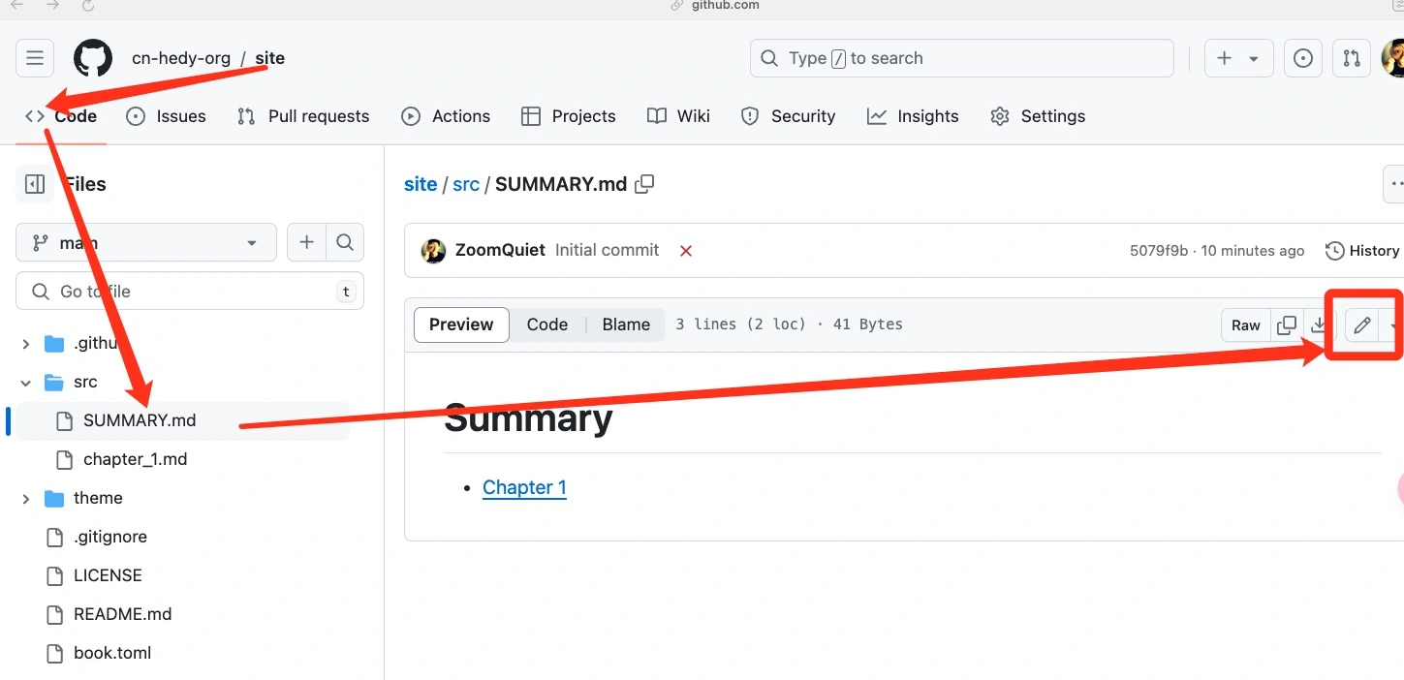Screen dimensions: 1404x680
Task: Click the pencil edit file icon
Action: (x=1361, y=325)
